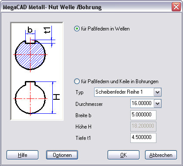This screenshot has height=166, width=183.
Task: Choose 'für Paßfedern und Keile in Bohrungen' option
Action: (x=77, y=81)
